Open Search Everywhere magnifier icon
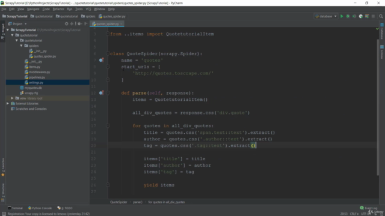Image resolution: width=385 pixels, height=216 pixels. click(381, 16)
